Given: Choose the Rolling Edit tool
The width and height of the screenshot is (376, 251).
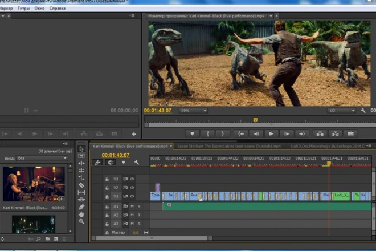Looking at the screenshot, I should pyautogui.click(x=81, y=171).
